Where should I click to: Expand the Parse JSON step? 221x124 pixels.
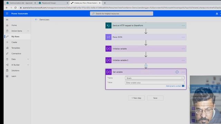(x=146, y=37)
